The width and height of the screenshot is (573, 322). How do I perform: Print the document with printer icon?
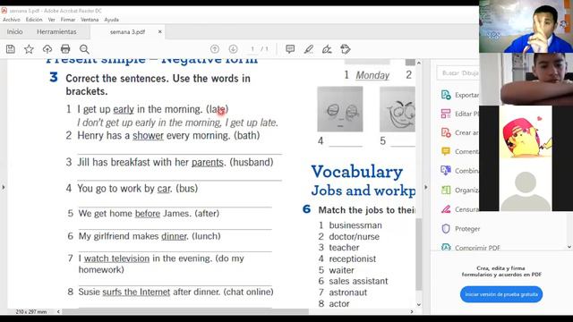pos(65,49)
